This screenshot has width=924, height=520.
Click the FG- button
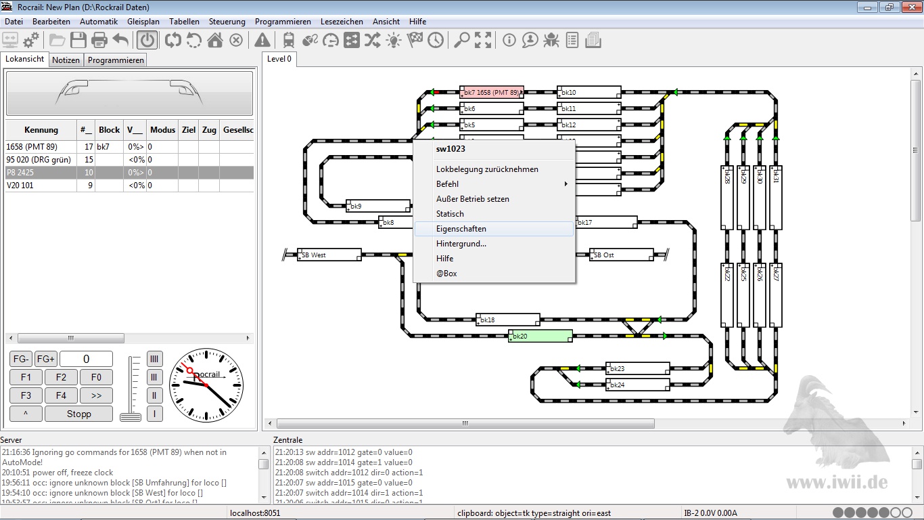point(21,360)
